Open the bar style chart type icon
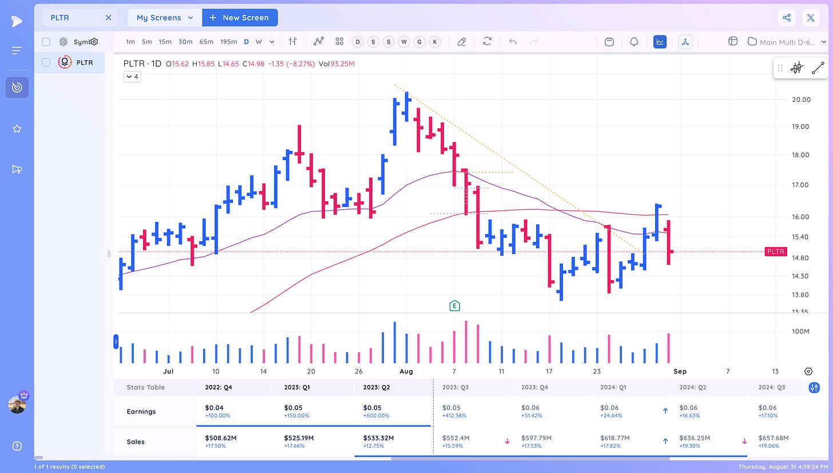This screenshot has height=473, width=833. point(293,41)
